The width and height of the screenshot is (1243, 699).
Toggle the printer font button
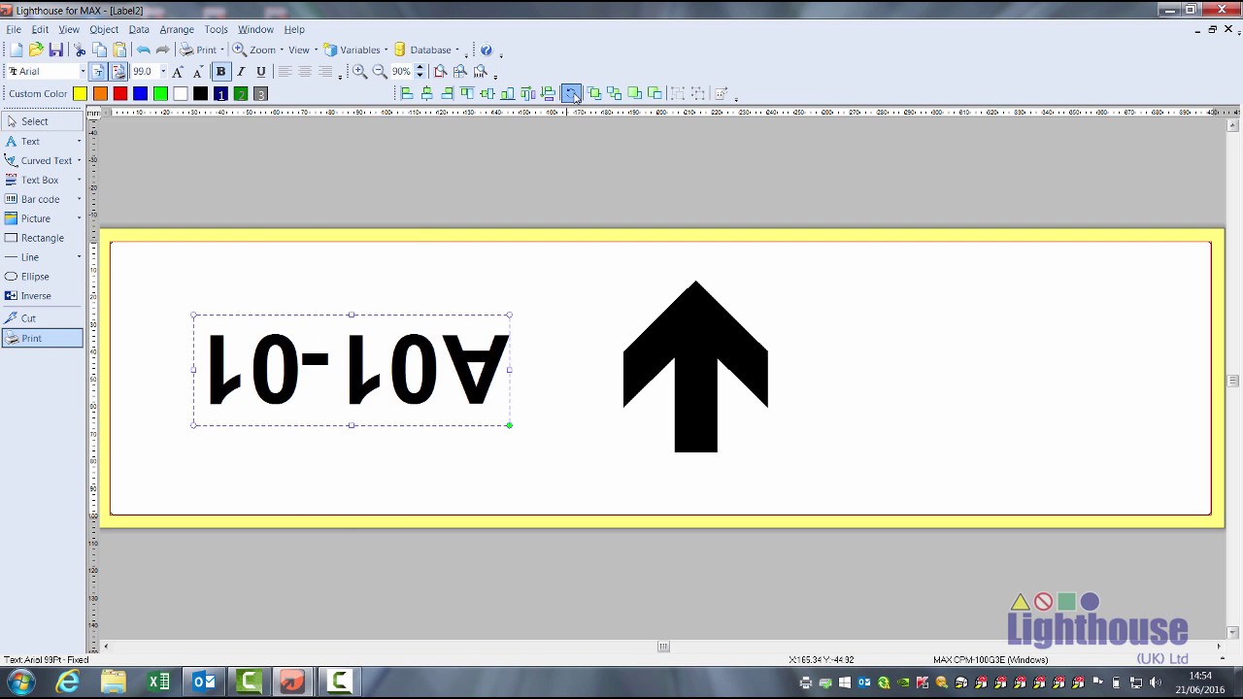(x=118, y=72)
